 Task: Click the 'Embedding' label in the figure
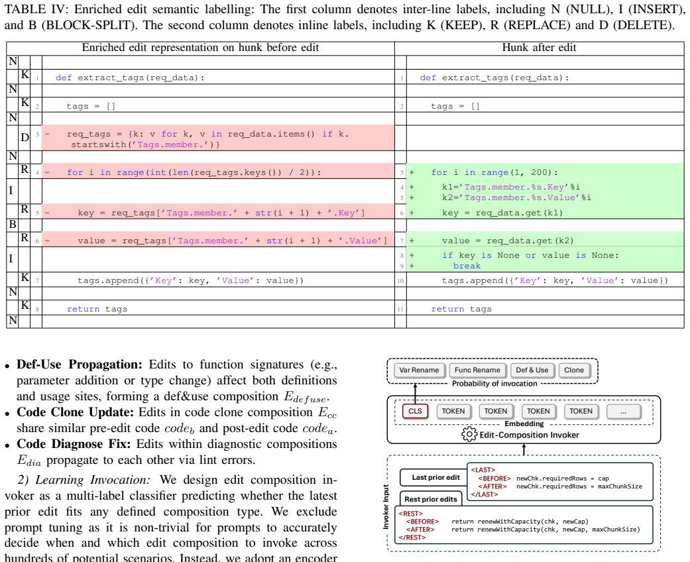coord(524,423)
